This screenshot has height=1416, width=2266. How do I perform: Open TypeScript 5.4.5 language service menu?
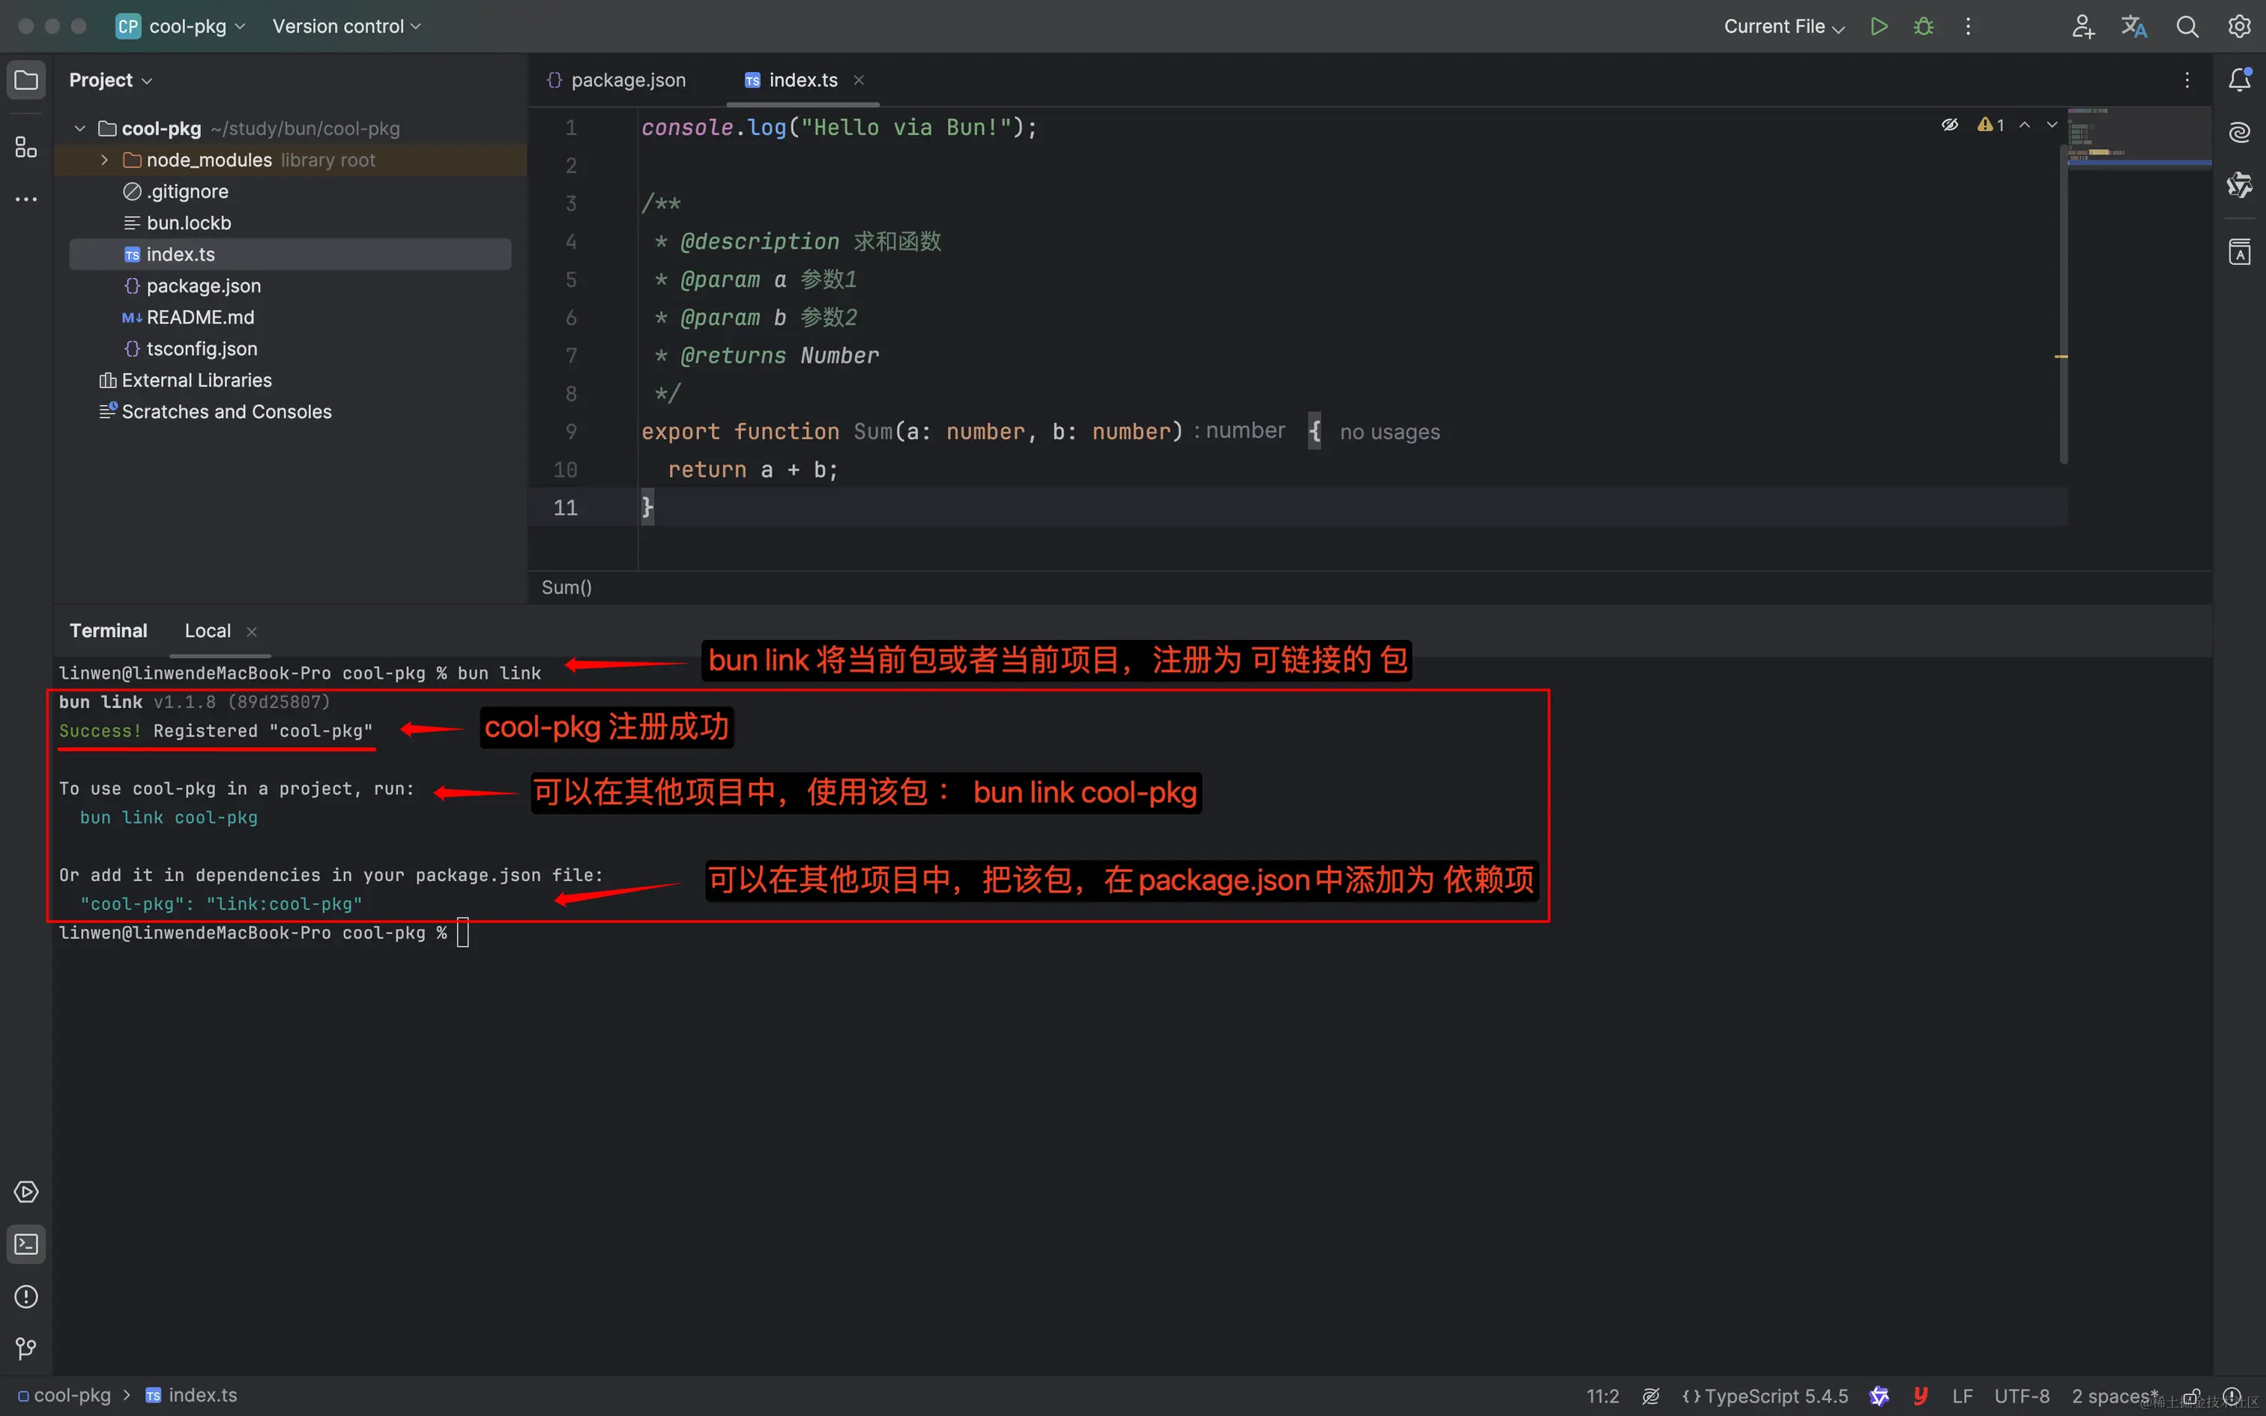pos(1765,1395)
